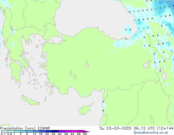Click the legend swatch between 2 and 5
The image size is (174, 135).
(24, 131)
